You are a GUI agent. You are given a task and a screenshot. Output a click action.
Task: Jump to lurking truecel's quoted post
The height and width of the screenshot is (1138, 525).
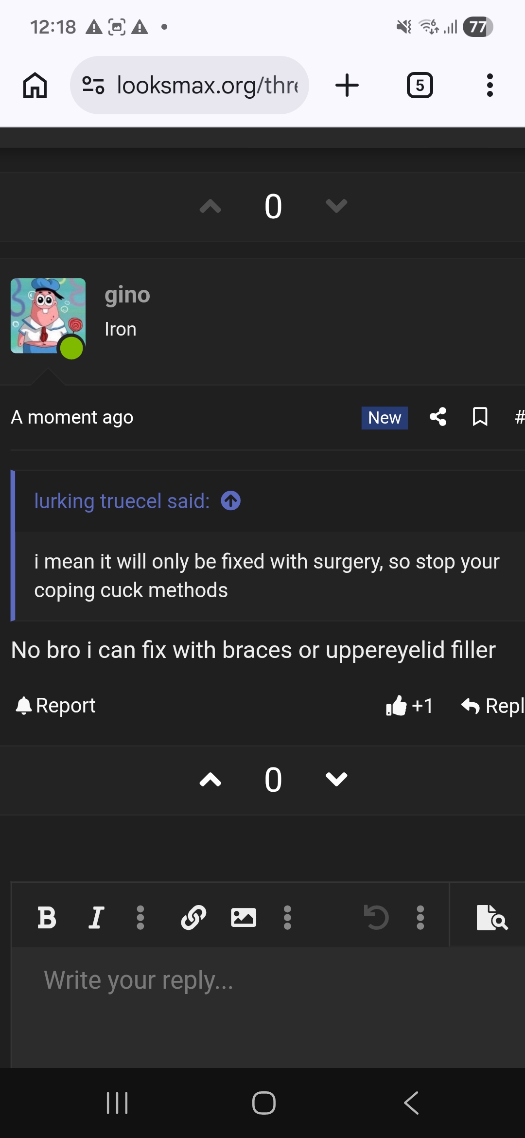click(x=230, y=500)
